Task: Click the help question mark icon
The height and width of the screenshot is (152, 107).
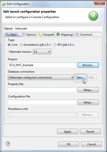Action: pos(8,144)
